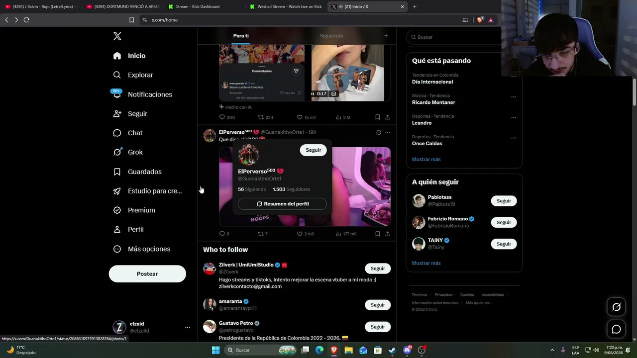Follow amaranta in Who to follow
The height and width of the screenshot is (358, 637).
378,305
